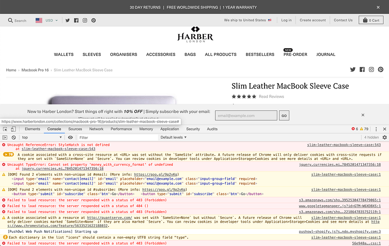Toggle the device toolbar icon
The image size is (389, 246).
click(x=14, y=129)
